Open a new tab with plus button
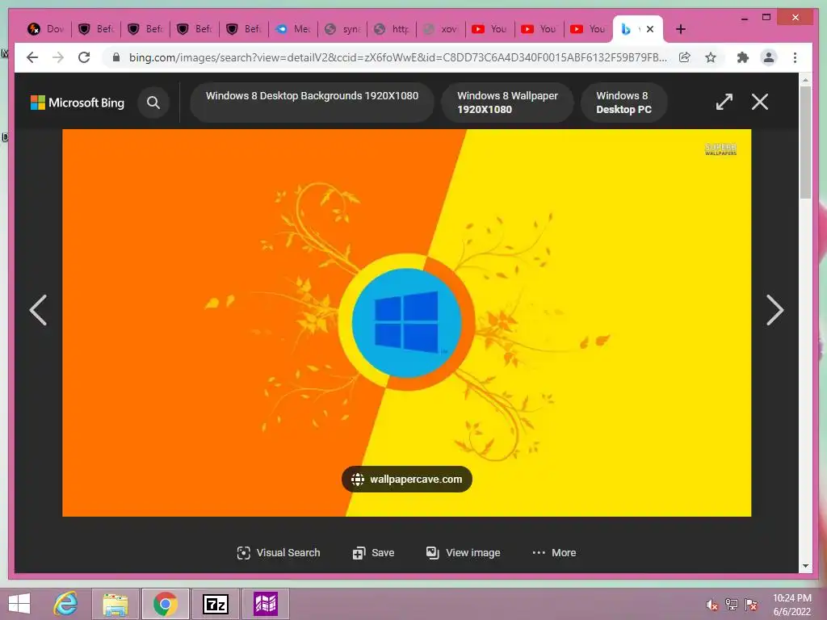 click(x=681, y=29)
